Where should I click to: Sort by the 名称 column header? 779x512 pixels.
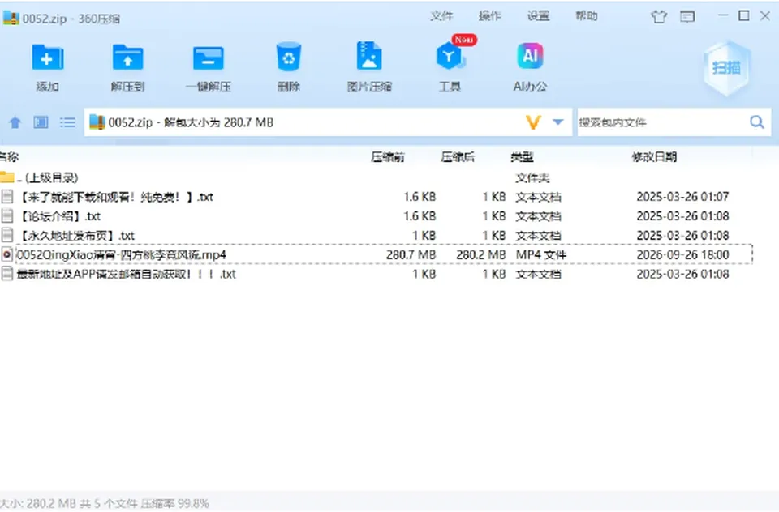tap(9, 157)
